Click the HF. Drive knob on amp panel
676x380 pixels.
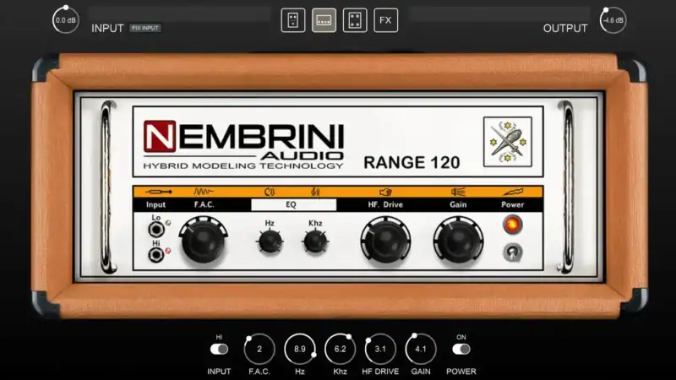[385, 242]
